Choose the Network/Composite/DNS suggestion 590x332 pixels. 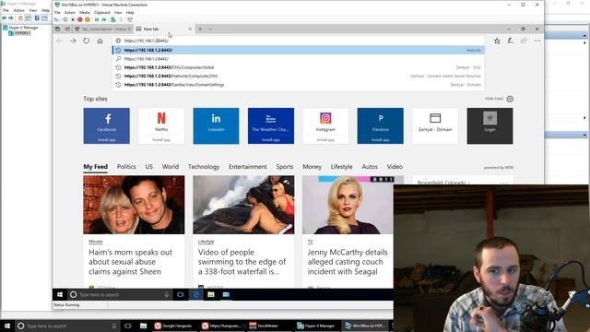[x=298, y=76]
